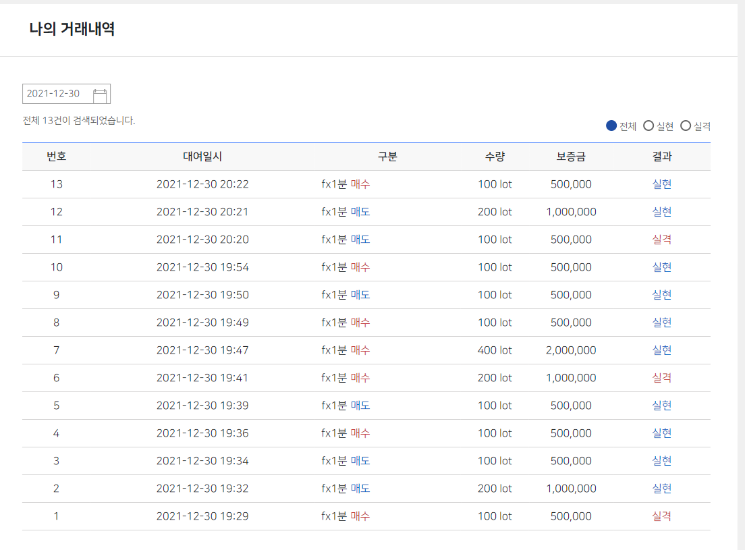Screen dimensions: 745x550
Task: Click the 결과 column header
Action: point(662,157)
